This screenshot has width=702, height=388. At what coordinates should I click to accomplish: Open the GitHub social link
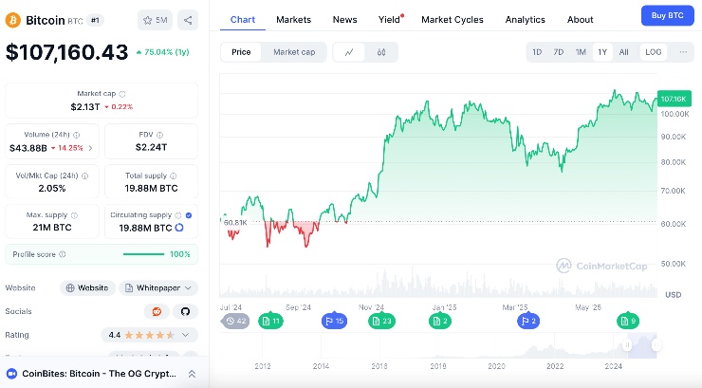(x=185, y=311)
